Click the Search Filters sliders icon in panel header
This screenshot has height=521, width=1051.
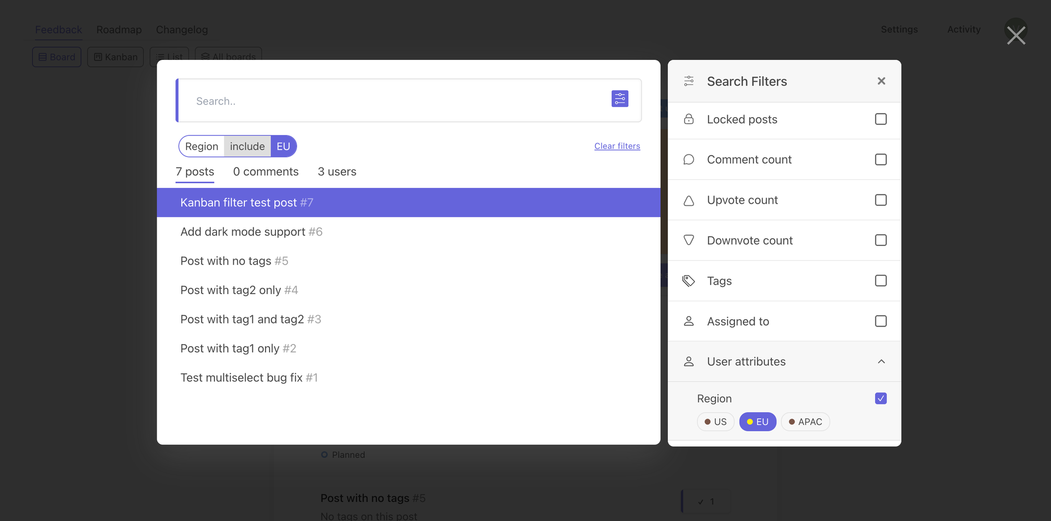[688, 81]
